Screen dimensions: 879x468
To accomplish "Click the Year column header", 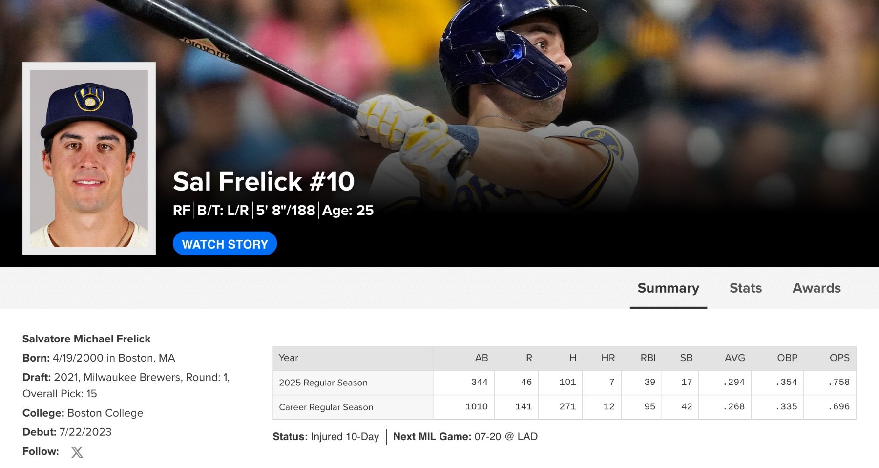I will [x=289, y=358].
